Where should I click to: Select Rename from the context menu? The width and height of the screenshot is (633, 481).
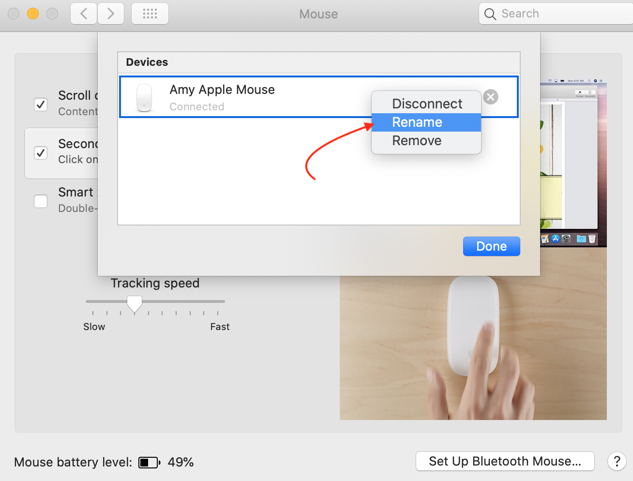pos(417,122)
